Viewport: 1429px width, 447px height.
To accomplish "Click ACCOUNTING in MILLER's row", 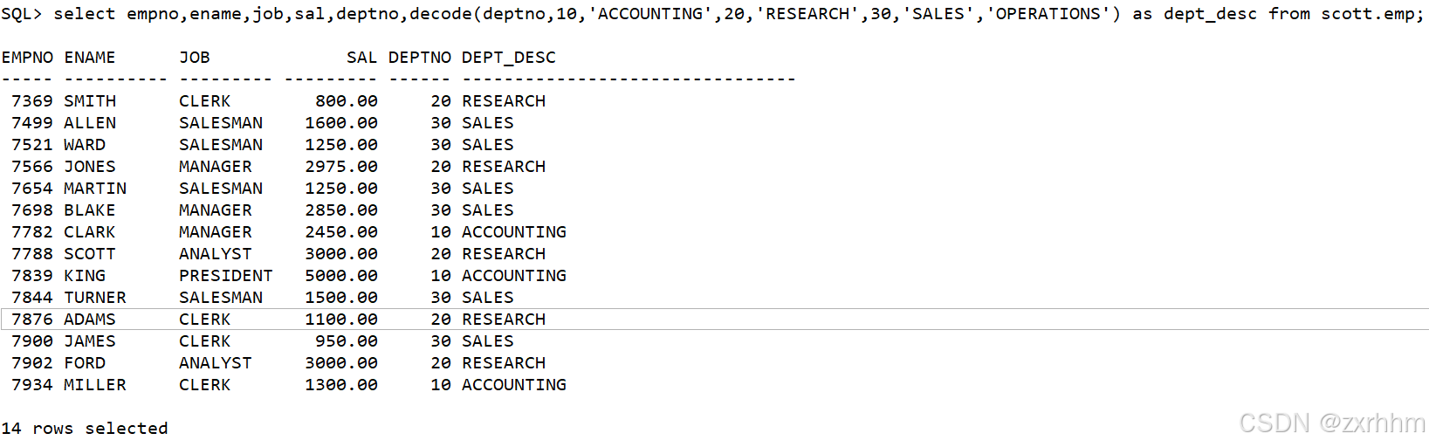I will coord(514,385).
